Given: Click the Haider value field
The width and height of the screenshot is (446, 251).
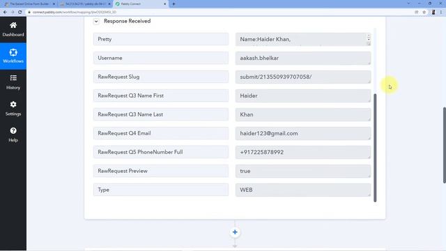Looking at the screenshot, I should 303,96.
